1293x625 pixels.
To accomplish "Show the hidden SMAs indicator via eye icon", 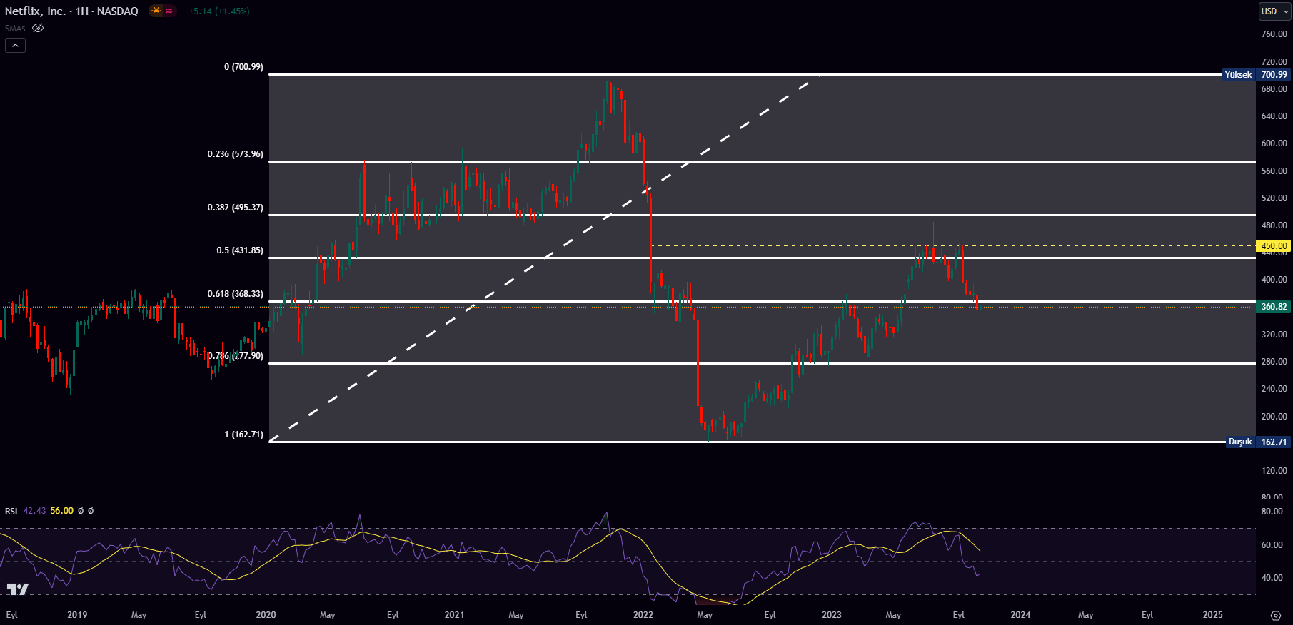I will point(38,29).
